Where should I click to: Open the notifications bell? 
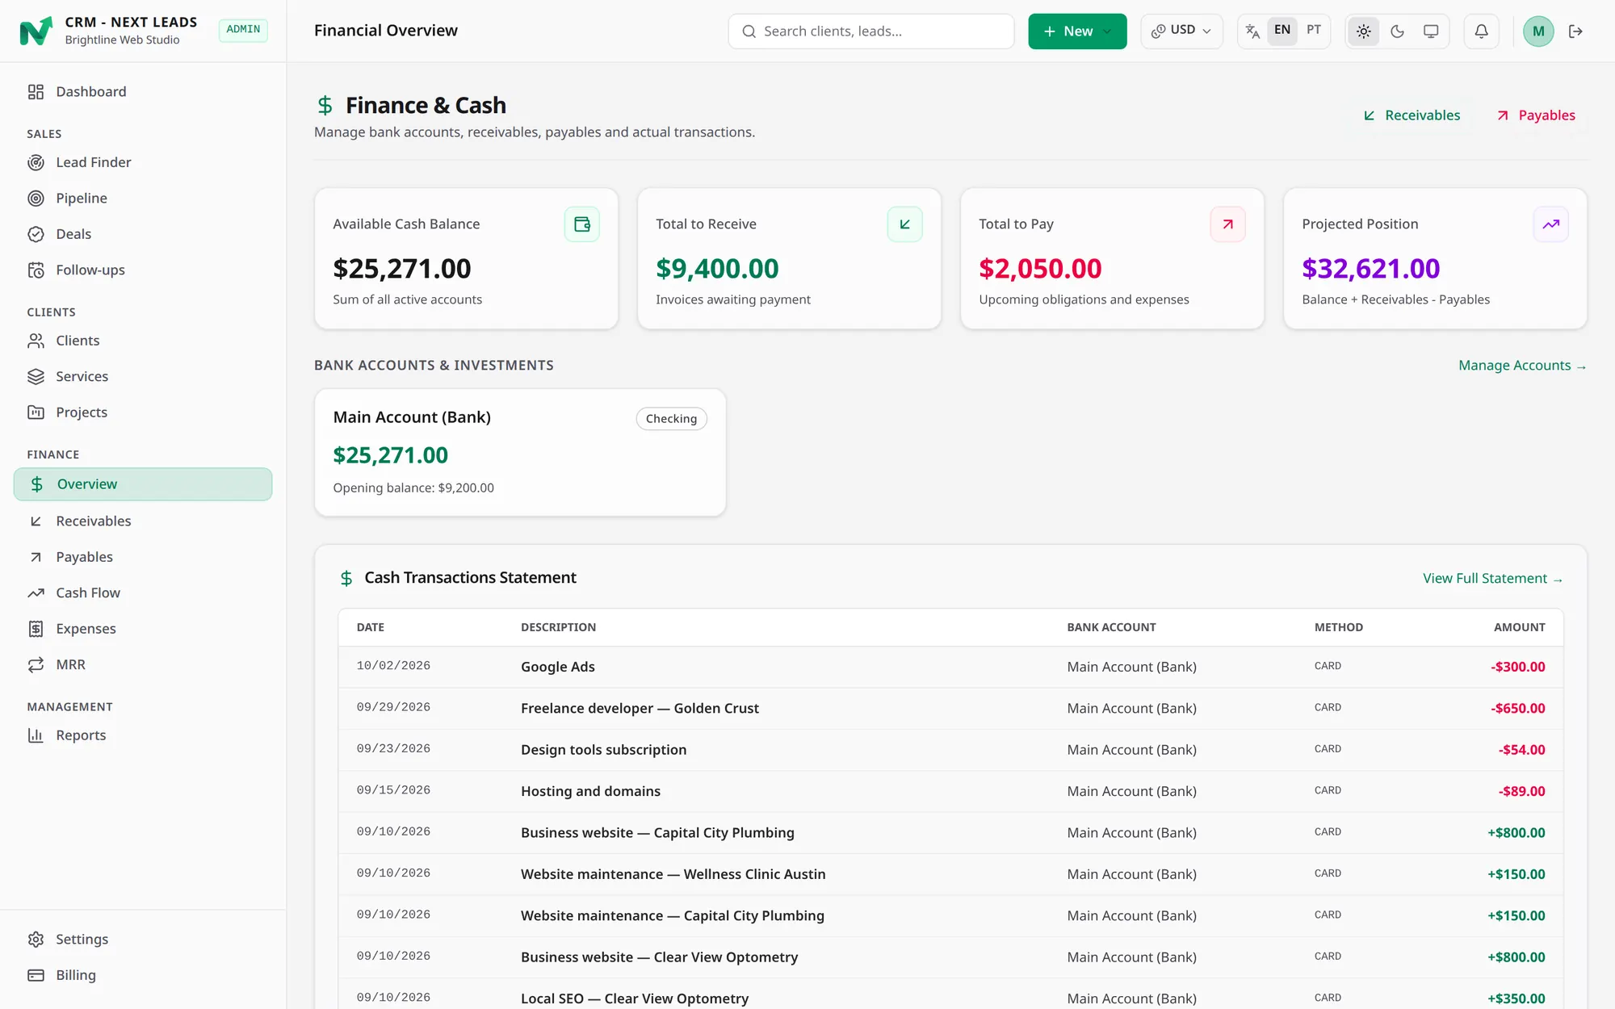click(1481, 31)
